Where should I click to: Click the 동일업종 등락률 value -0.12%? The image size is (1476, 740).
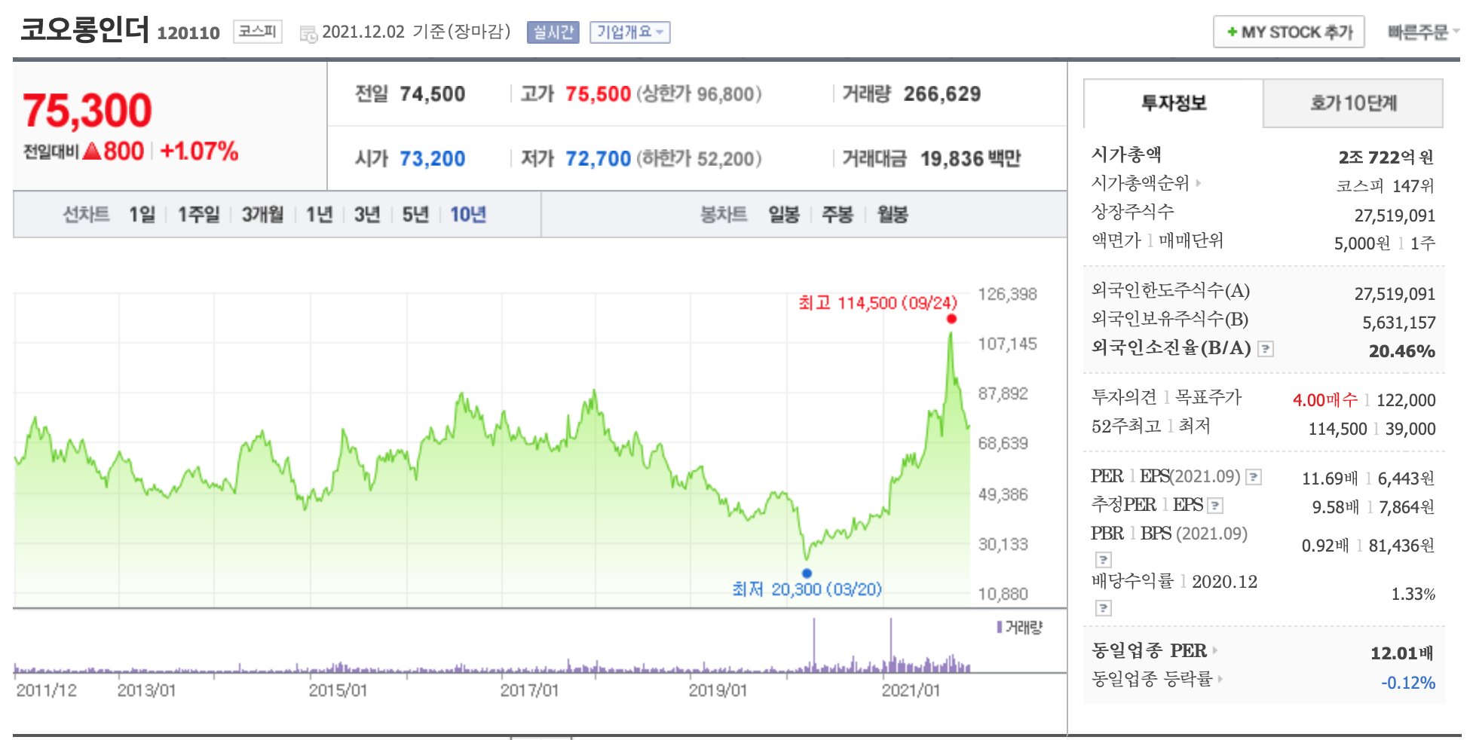point(1408,683)
